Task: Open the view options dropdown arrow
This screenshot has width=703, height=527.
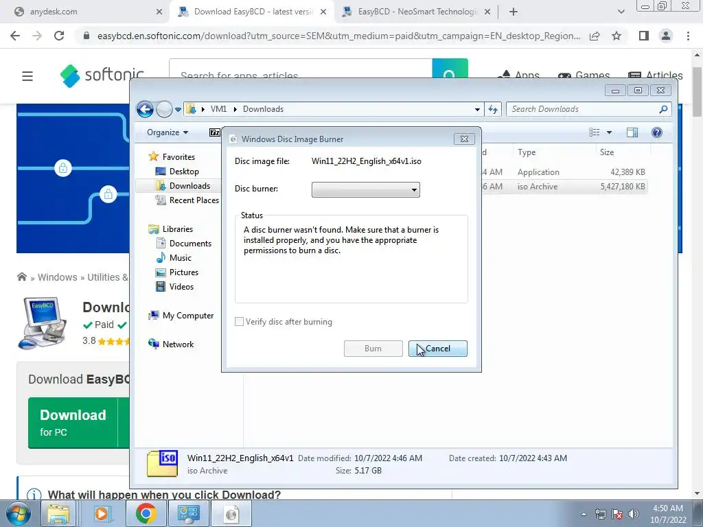Action: [x=610, y=132]
